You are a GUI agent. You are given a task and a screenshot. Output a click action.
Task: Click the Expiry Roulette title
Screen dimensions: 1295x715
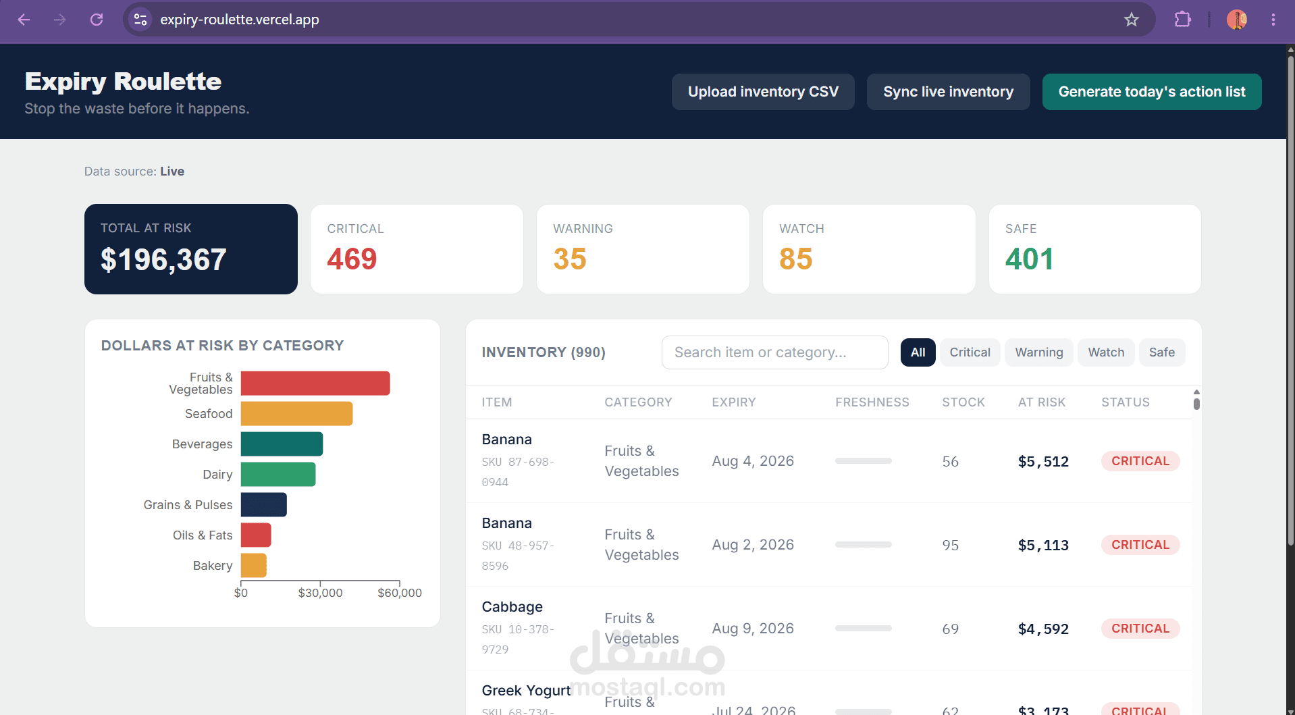(x=123, y=82)
